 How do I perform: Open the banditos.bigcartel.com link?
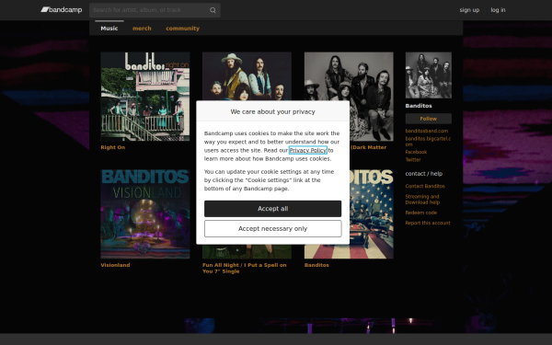coord(428,141)
